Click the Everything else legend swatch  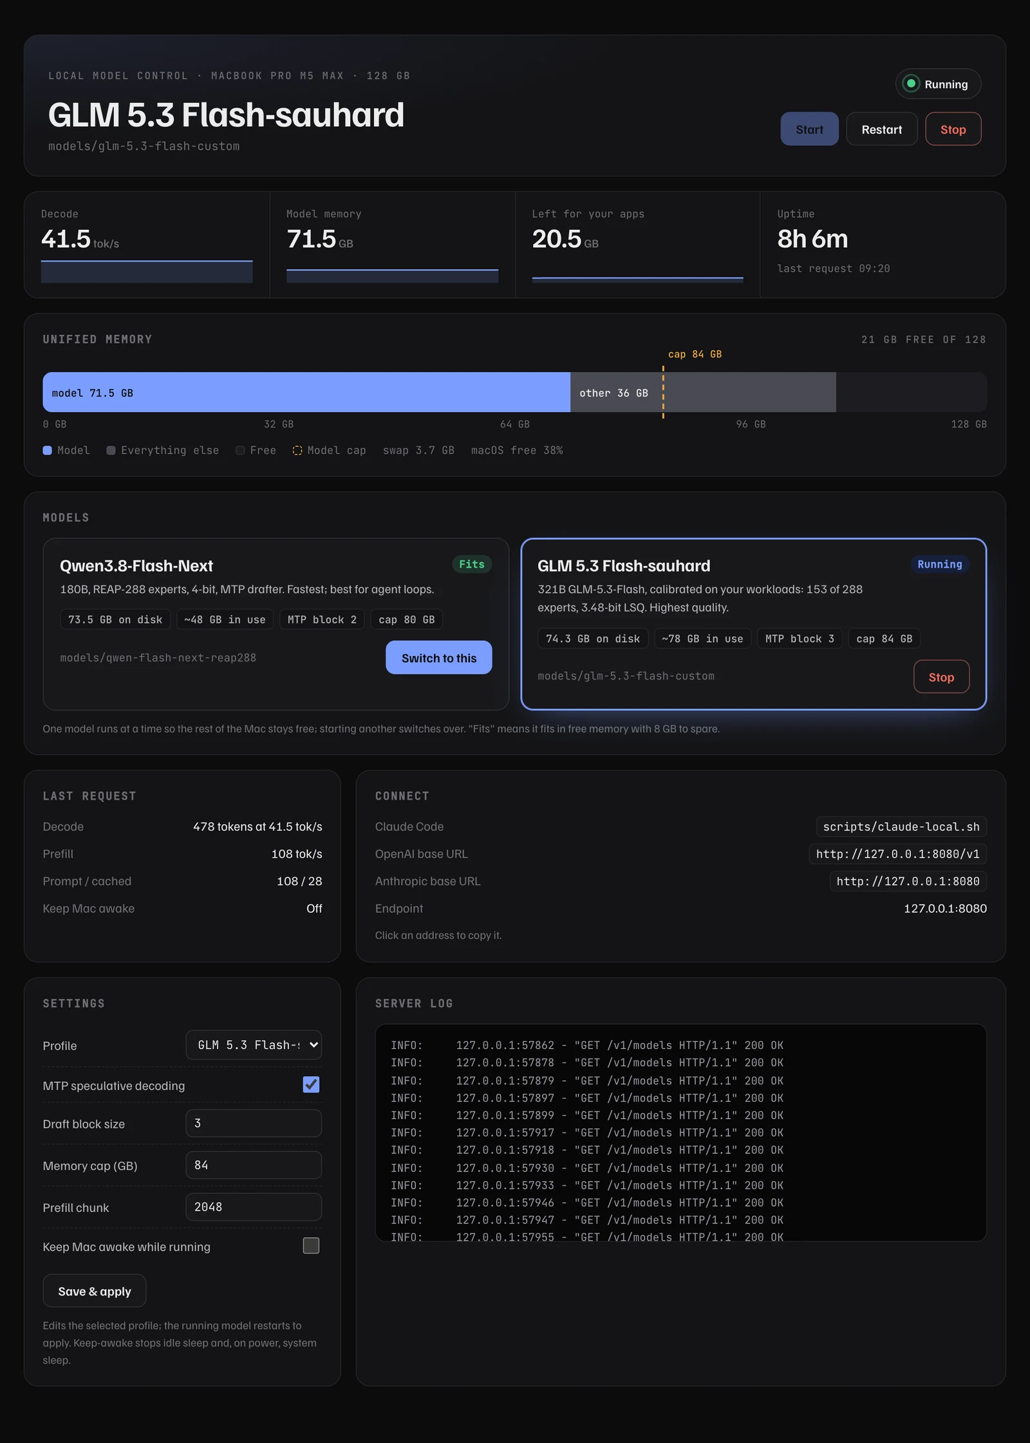(x=111, y=451)
